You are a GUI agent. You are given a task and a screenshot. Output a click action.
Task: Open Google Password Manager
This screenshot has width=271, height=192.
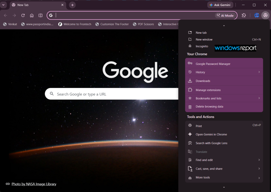click(224, 64)
